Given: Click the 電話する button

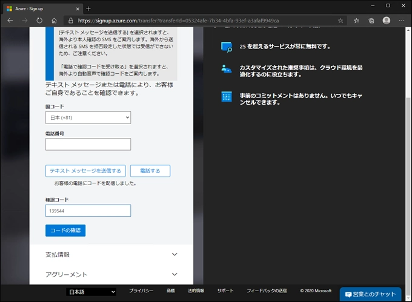Looking at the screenshot, I should coord(150,171).
